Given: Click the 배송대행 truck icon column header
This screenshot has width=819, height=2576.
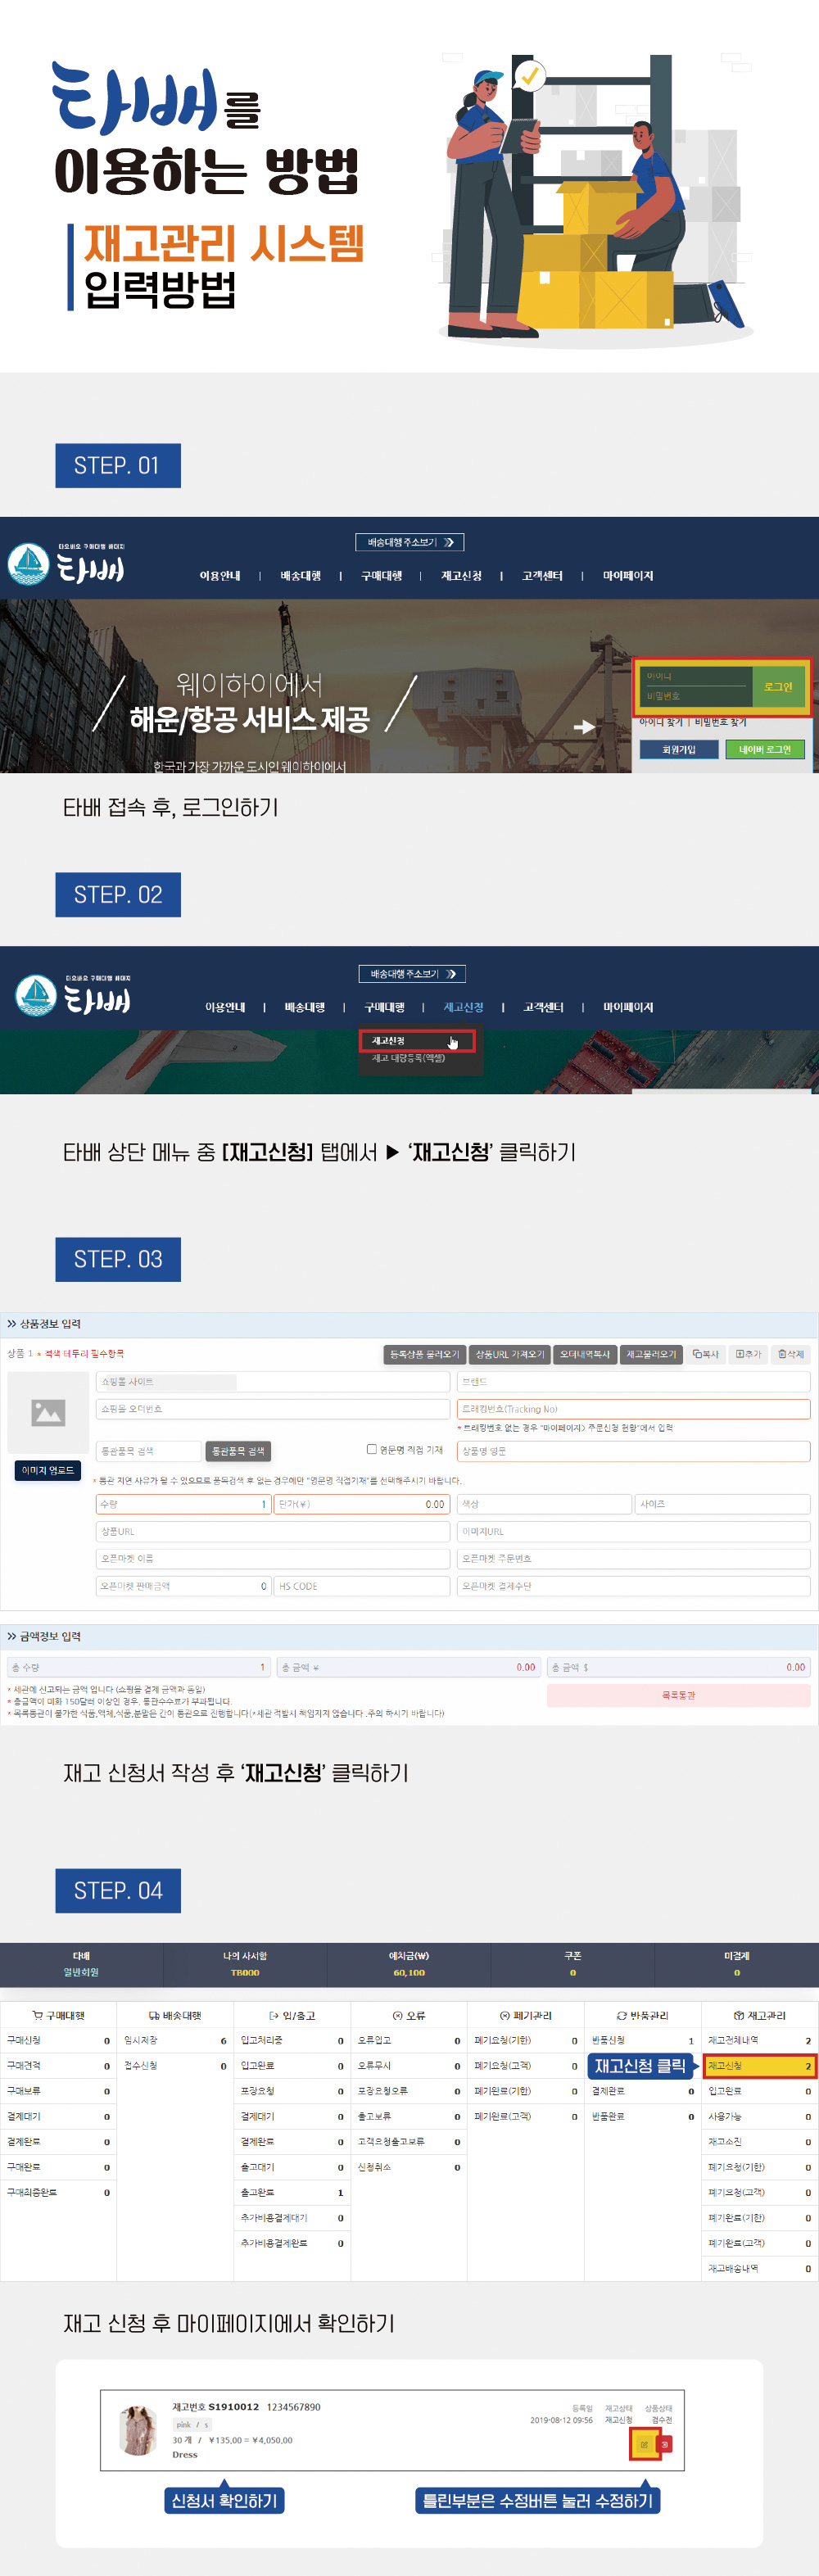Looking at the screenshot, I should click(x=175, y=2015).
